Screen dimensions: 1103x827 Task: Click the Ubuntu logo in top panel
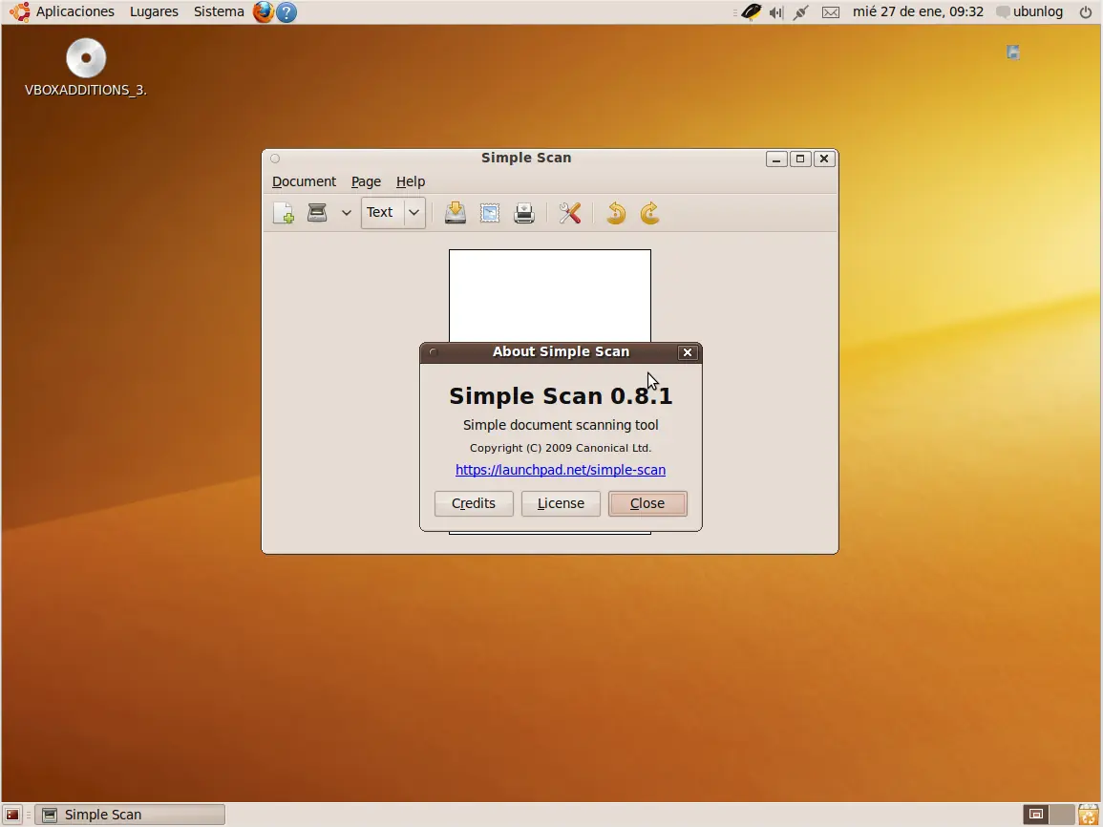pos(20,11)
